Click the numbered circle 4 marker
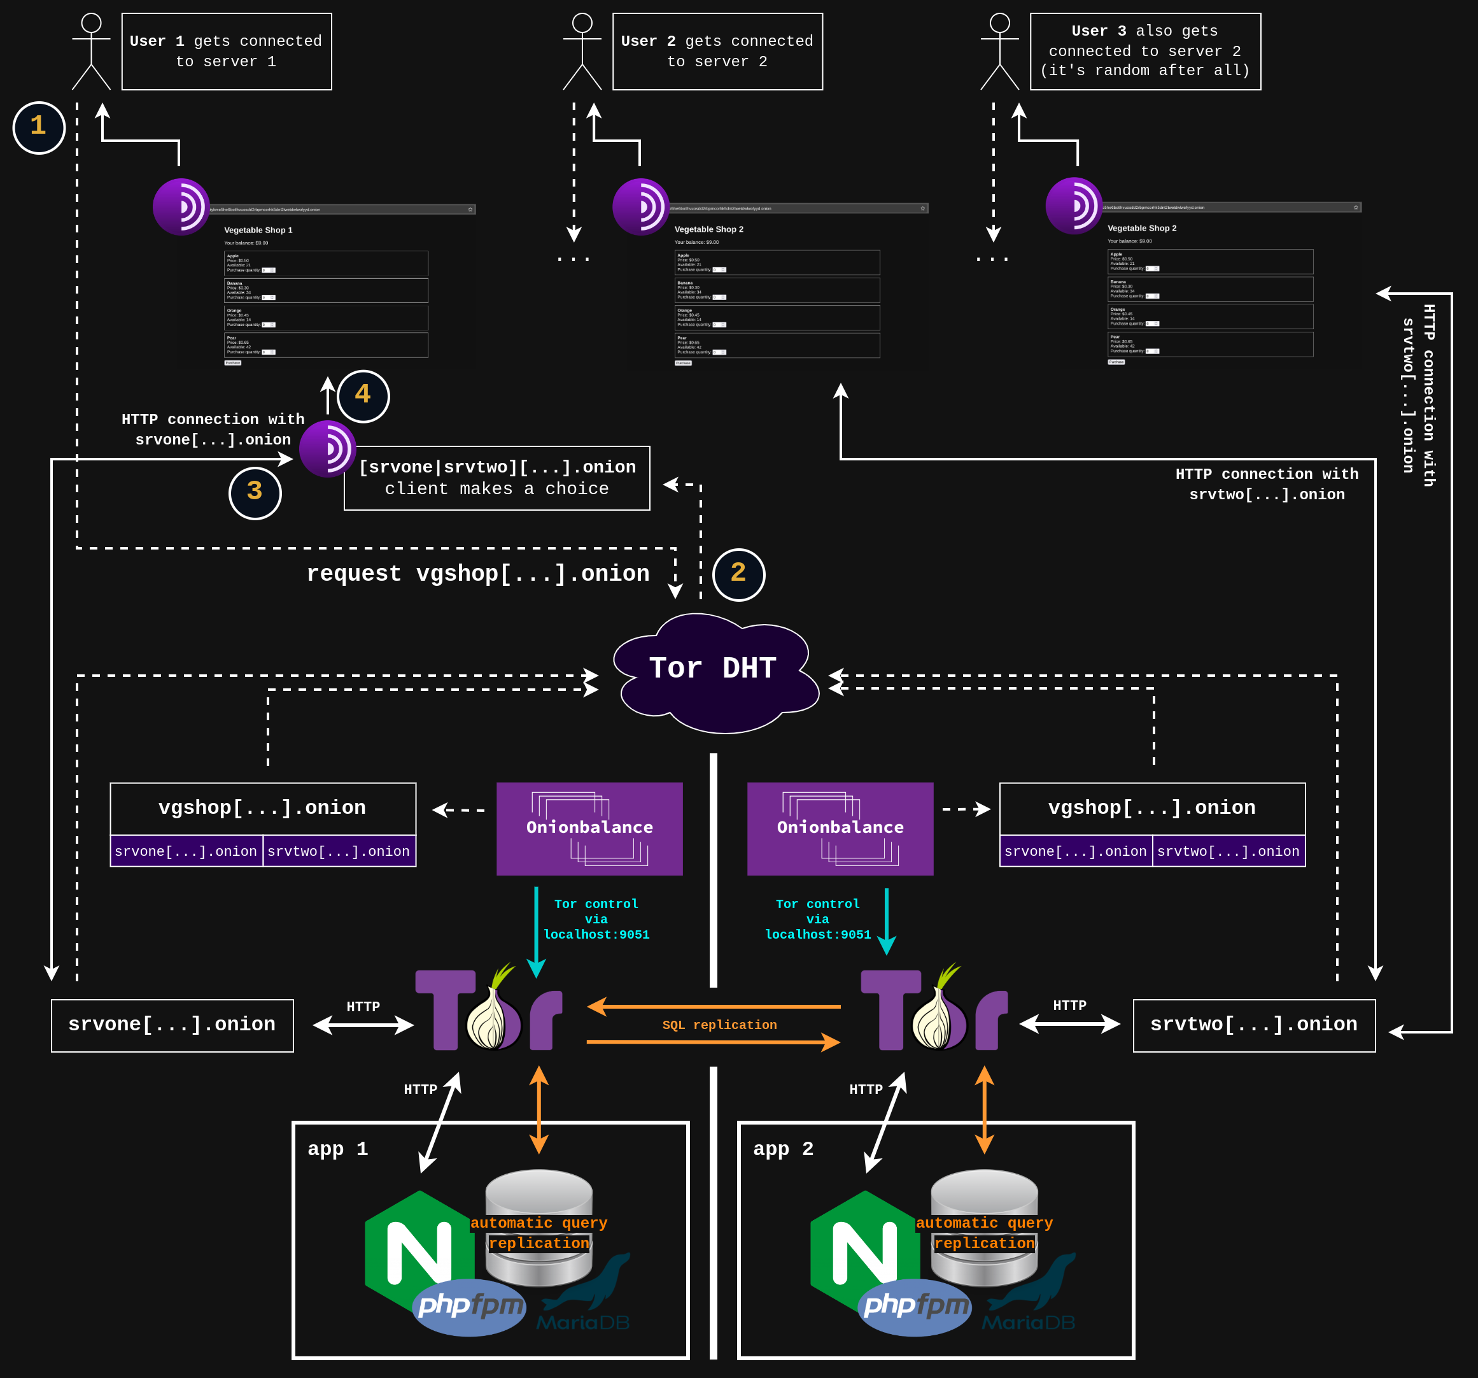1478x1378 pixels. coord(363,396)
